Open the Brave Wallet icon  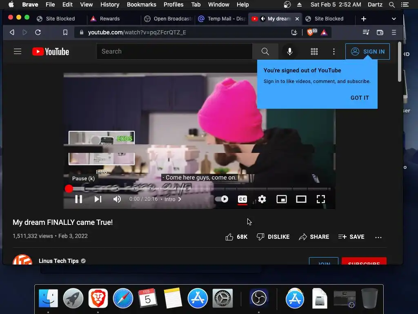(380, 32)
